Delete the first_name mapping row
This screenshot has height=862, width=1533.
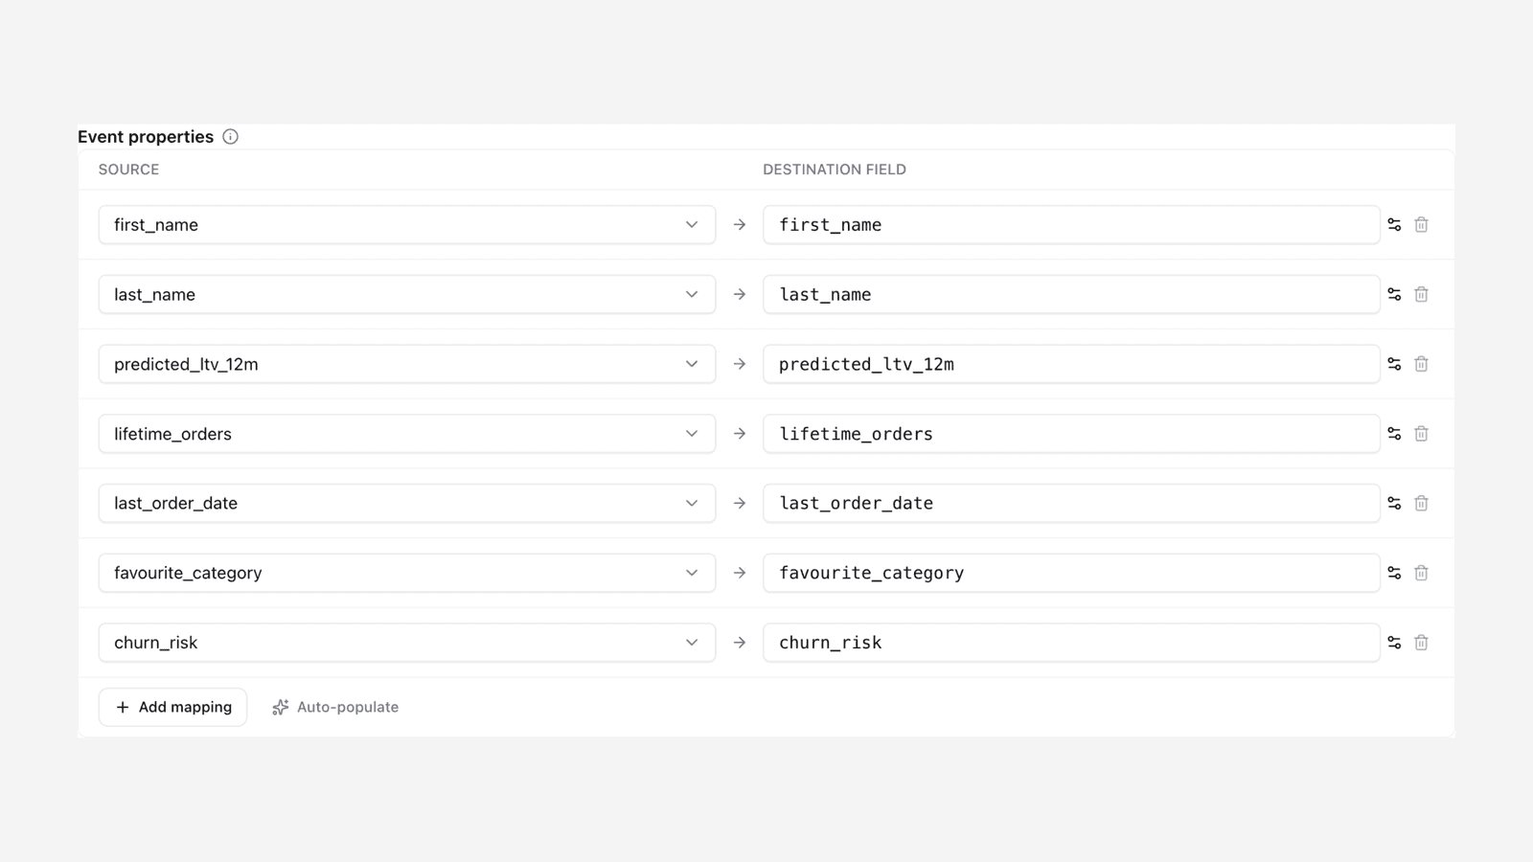(1421, 225)
